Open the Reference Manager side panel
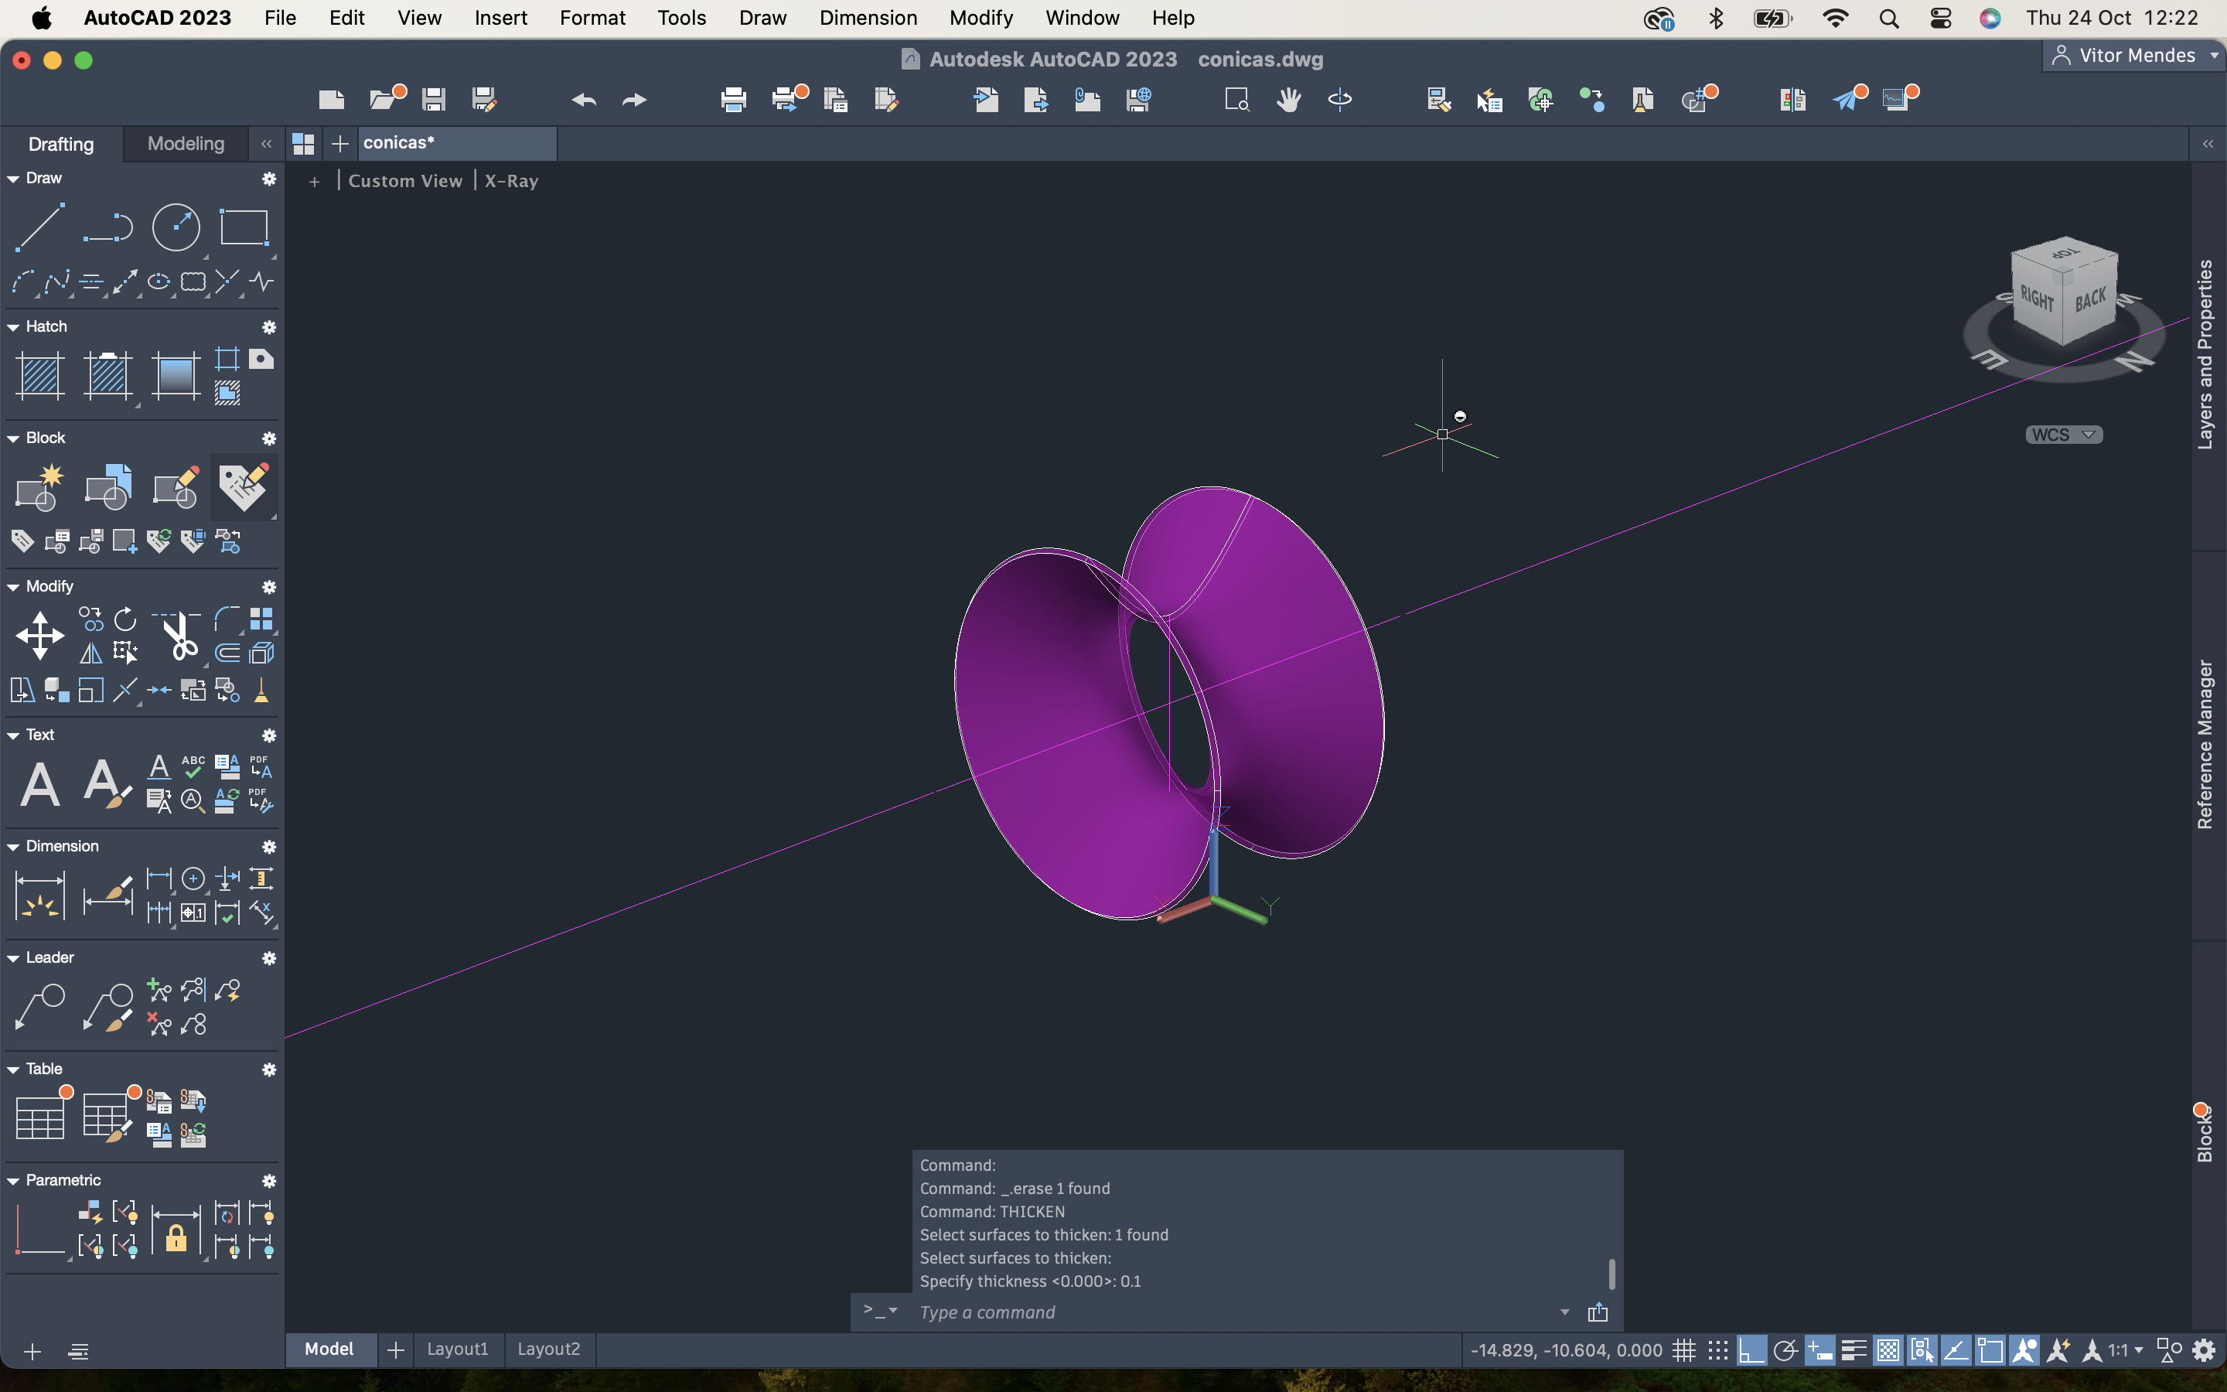This screenshot has width=2227, height=1392. click(2205, 744)
